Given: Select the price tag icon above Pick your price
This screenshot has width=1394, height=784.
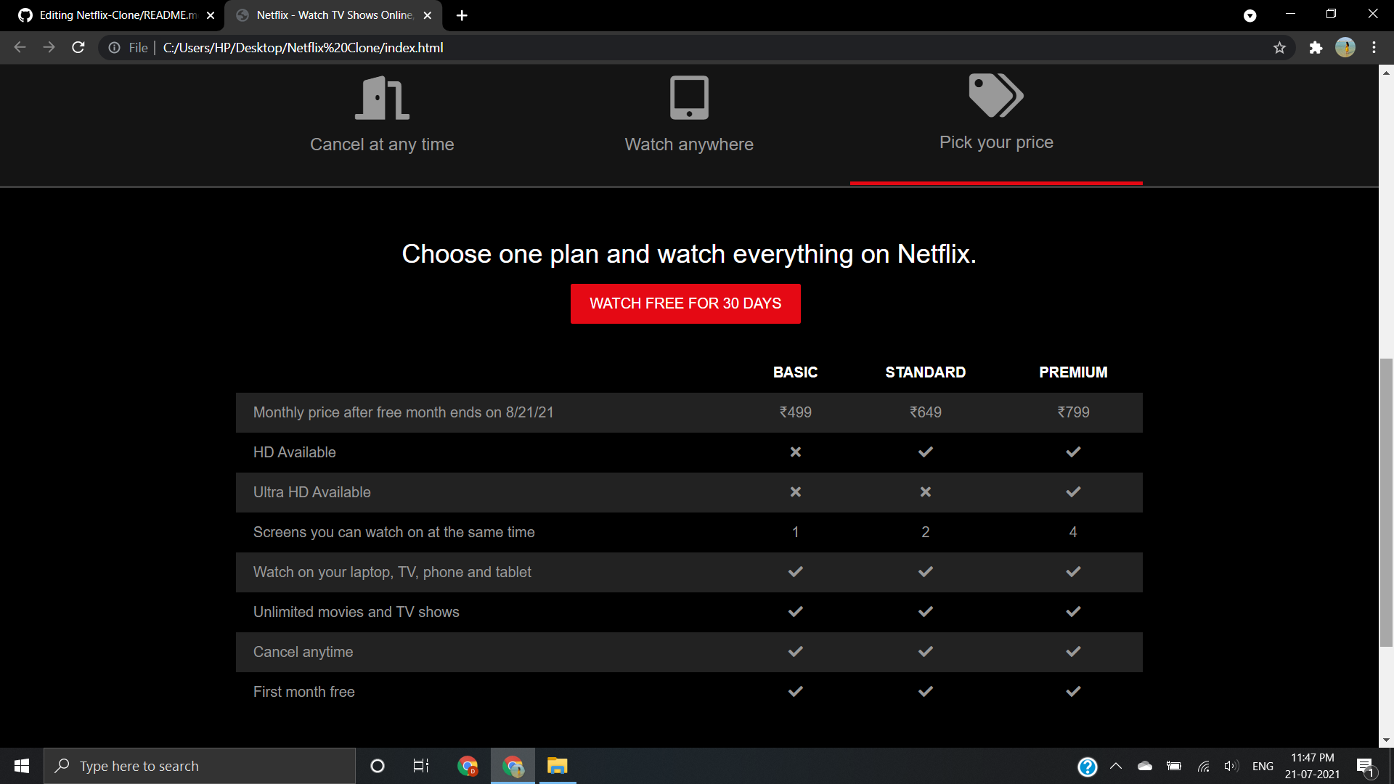Looking at the screenshot, I should [995, 95].
